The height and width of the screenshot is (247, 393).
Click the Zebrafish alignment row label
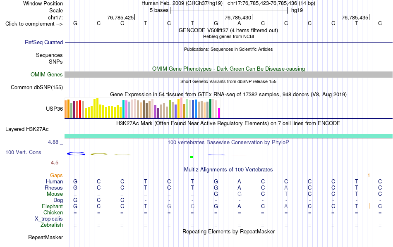coord(52,225)
